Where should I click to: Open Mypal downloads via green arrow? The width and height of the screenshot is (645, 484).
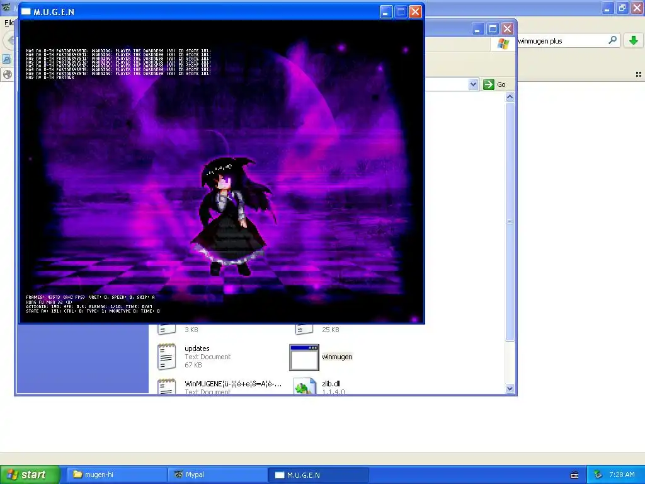(634, 40)
